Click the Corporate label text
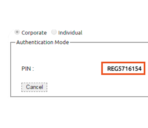This screenshot has height=128, width=148. click(x=34, y=33)
